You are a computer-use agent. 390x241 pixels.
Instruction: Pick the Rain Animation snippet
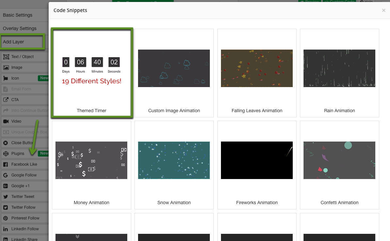pos(339,73)
